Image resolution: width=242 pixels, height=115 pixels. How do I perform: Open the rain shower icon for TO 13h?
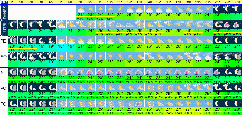pos(140,103)
